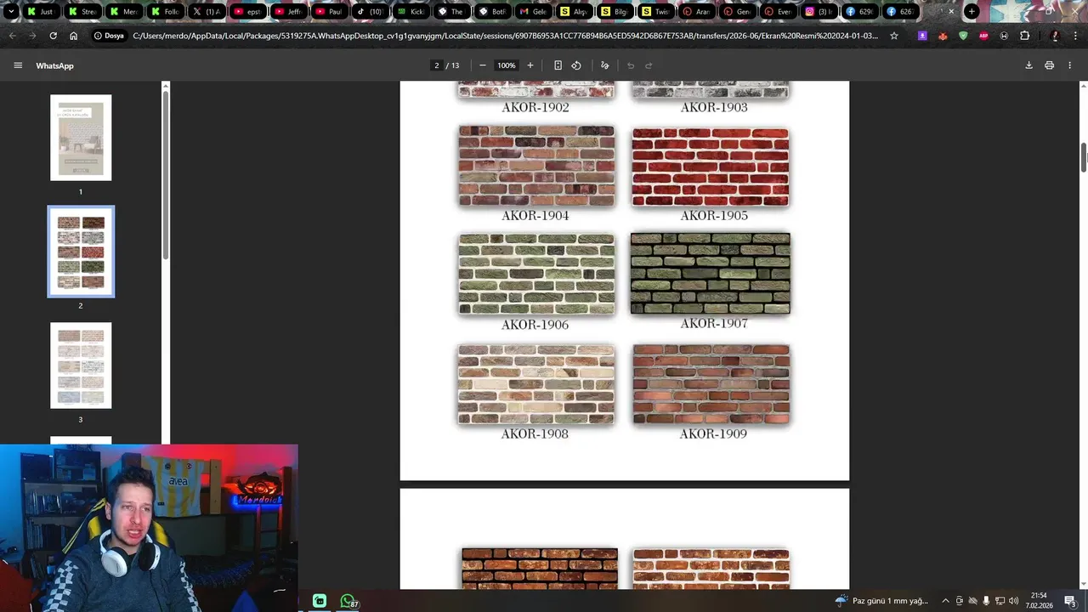Open the Extensions puzzle-piece menu
Viewport: 1088px width, 612px height.
click(x=1024, y=36)
